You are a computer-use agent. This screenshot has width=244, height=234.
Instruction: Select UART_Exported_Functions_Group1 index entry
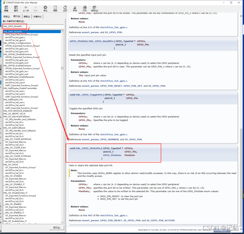21,108
